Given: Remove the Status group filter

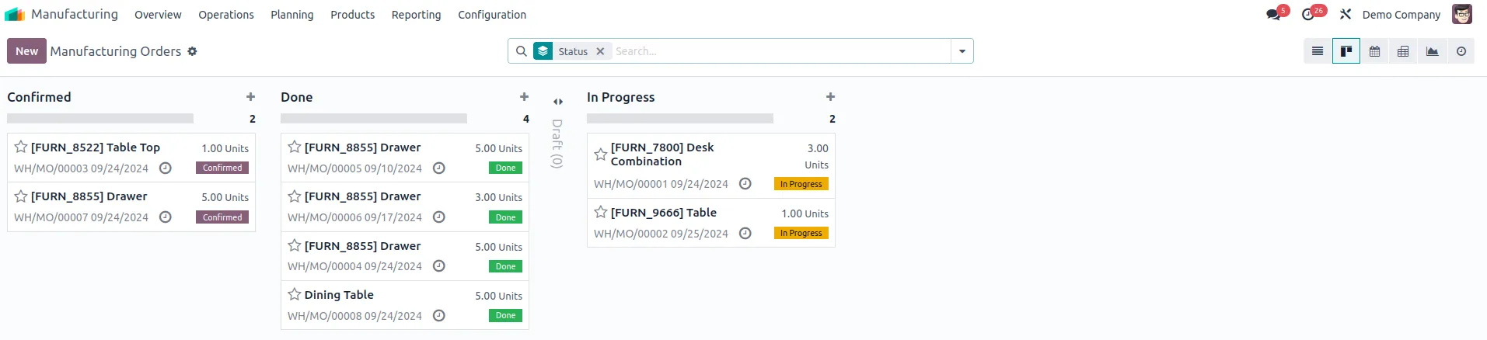Looking at the screenshot, I should [600, 51].
